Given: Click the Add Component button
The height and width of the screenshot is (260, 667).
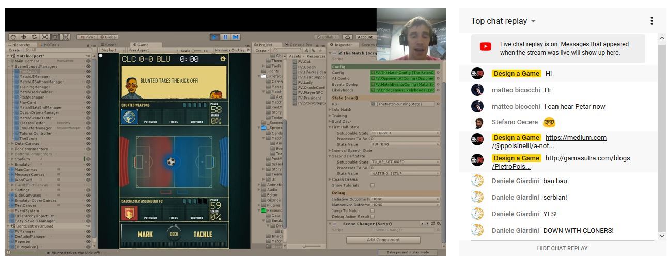Looking at the screenshot, I should [383, 240].
